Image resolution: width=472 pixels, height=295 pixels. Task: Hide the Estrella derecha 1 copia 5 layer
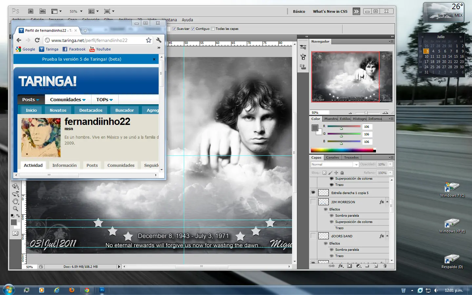click(313, 193)
